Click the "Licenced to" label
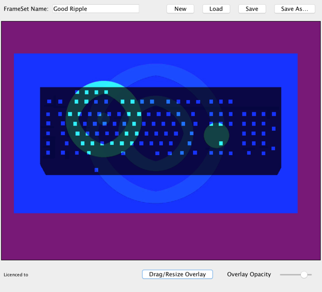The image size is (322, 292). pyautogui.click(x=16, y=275)
